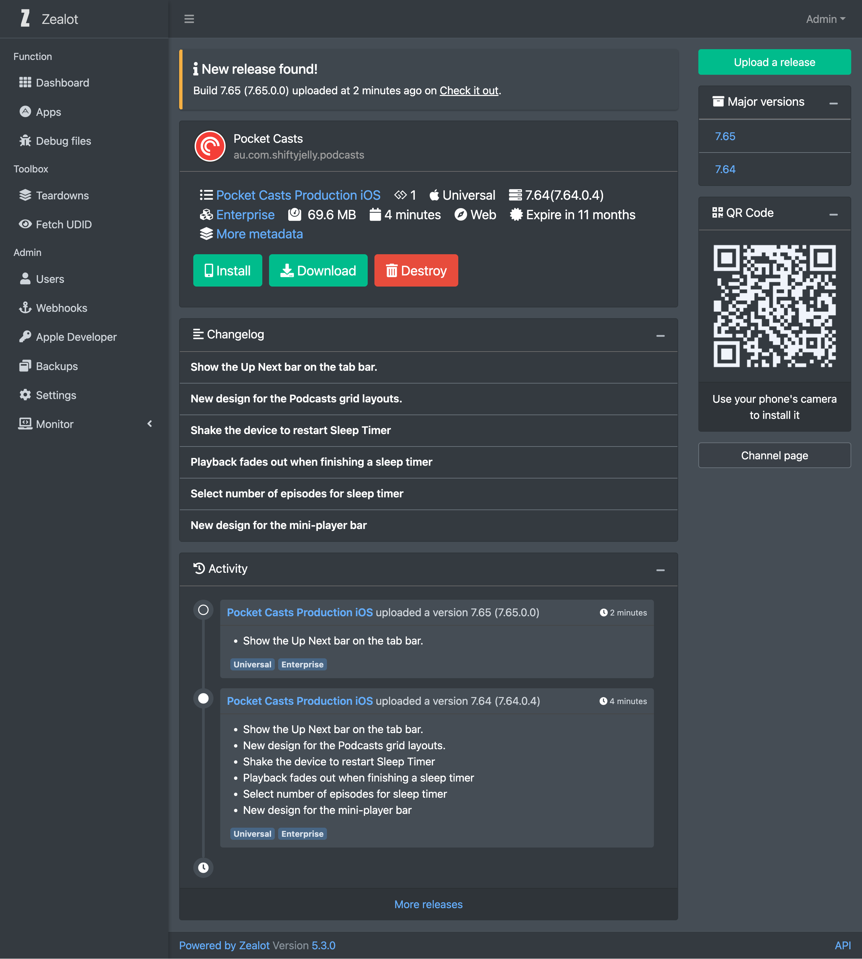
Task: Click the Pocket Casts app icon
Action: (x=210, y=146)
